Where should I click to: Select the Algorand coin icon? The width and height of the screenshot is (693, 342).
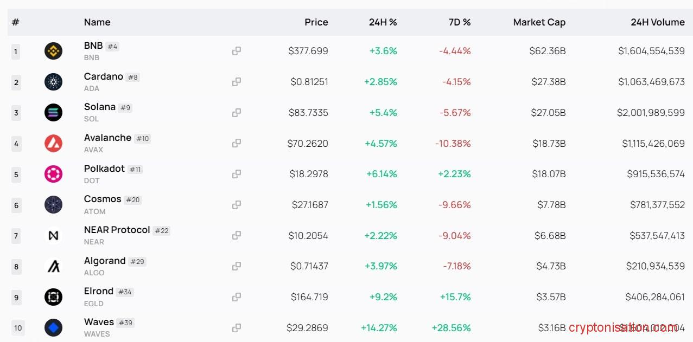(53, 266)
